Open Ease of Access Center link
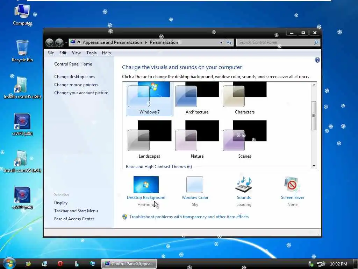Image resolution: width=358 pixels, height=269 pixels. point(74,219)
